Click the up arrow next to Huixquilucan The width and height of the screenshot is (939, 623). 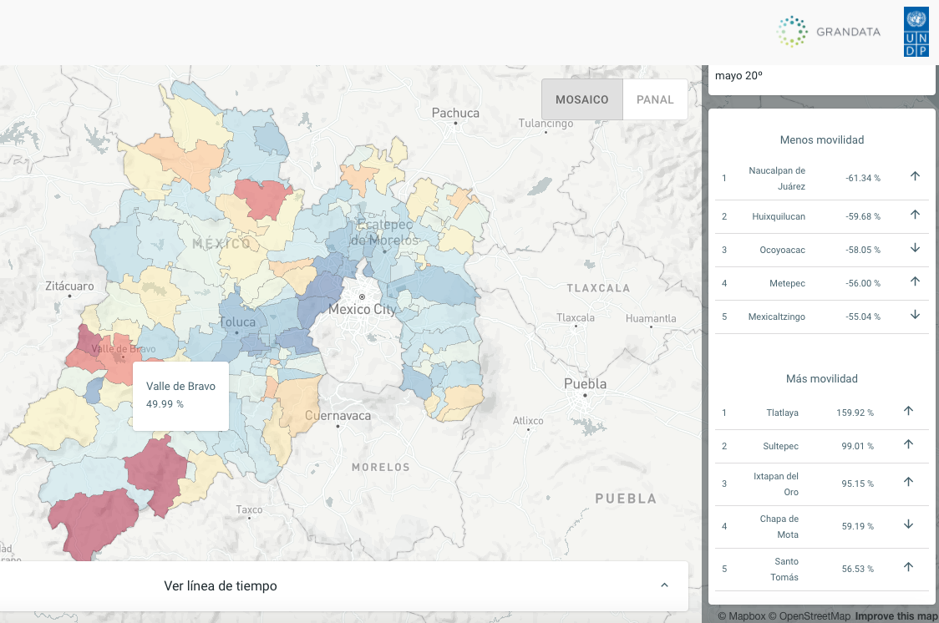915,215
